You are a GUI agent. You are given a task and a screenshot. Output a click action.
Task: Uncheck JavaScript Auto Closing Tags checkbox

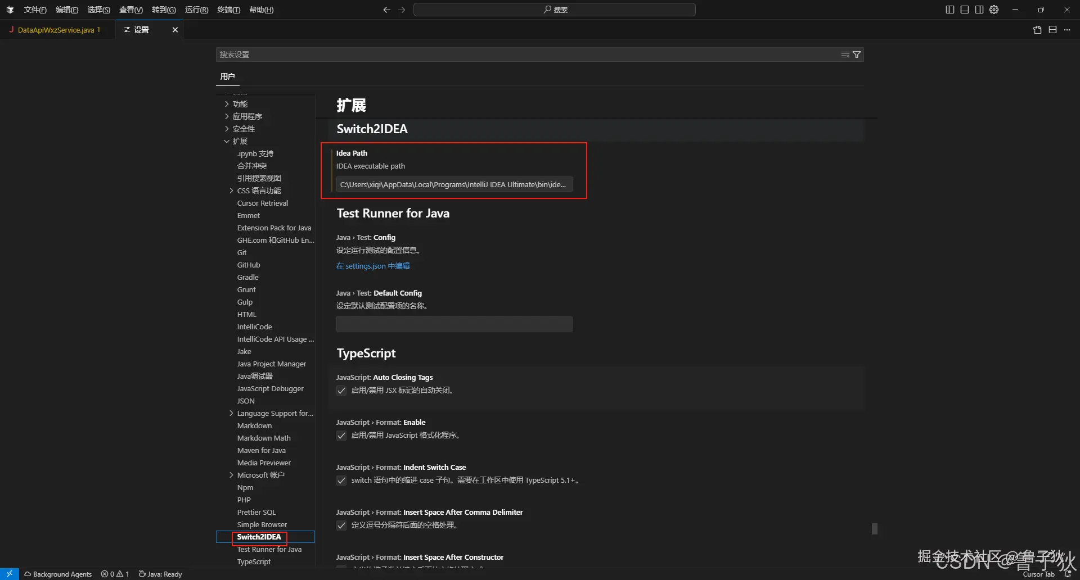pyautogui.click(x=341, y=391)
